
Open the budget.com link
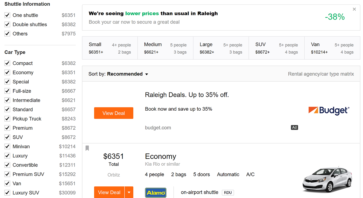pyautogui.click(x=158, y=128)
